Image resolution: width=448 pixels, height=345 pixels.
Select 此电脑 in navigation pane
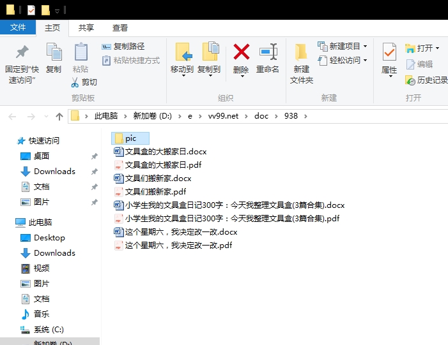tap(33, 223)
